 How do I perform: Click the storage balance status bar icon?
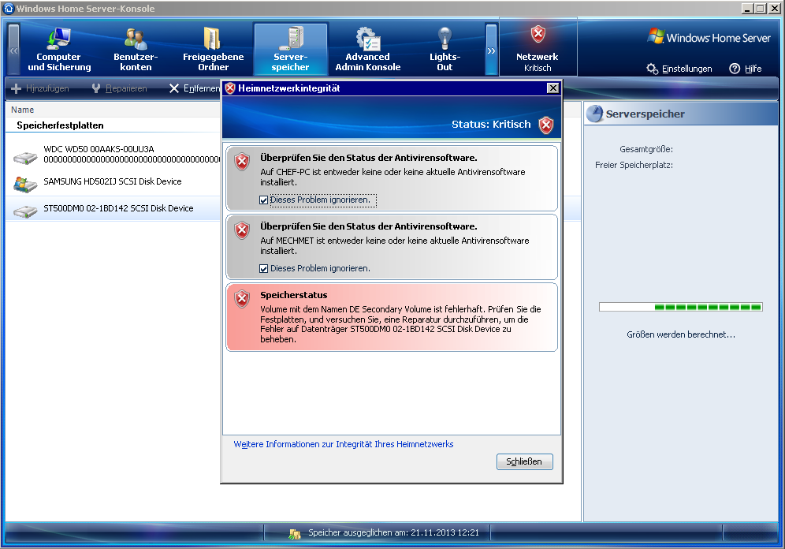pyautogui.click(x=295, y=534)
